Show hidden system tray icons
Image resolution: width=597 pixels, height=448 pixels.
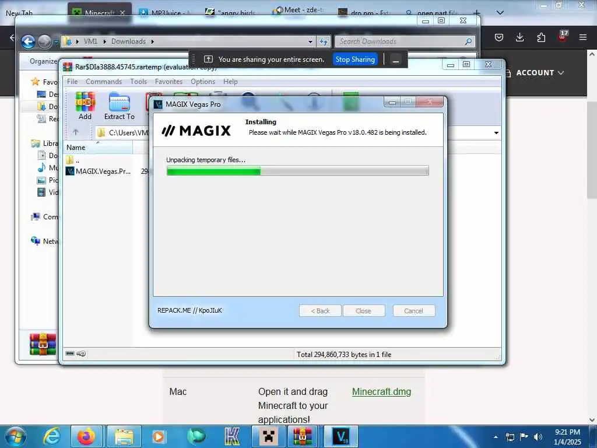click(496, 437)
